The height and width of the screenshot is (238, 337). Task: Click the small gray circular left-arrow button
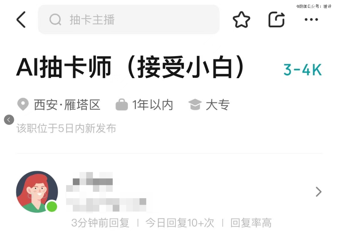point(9,120)
